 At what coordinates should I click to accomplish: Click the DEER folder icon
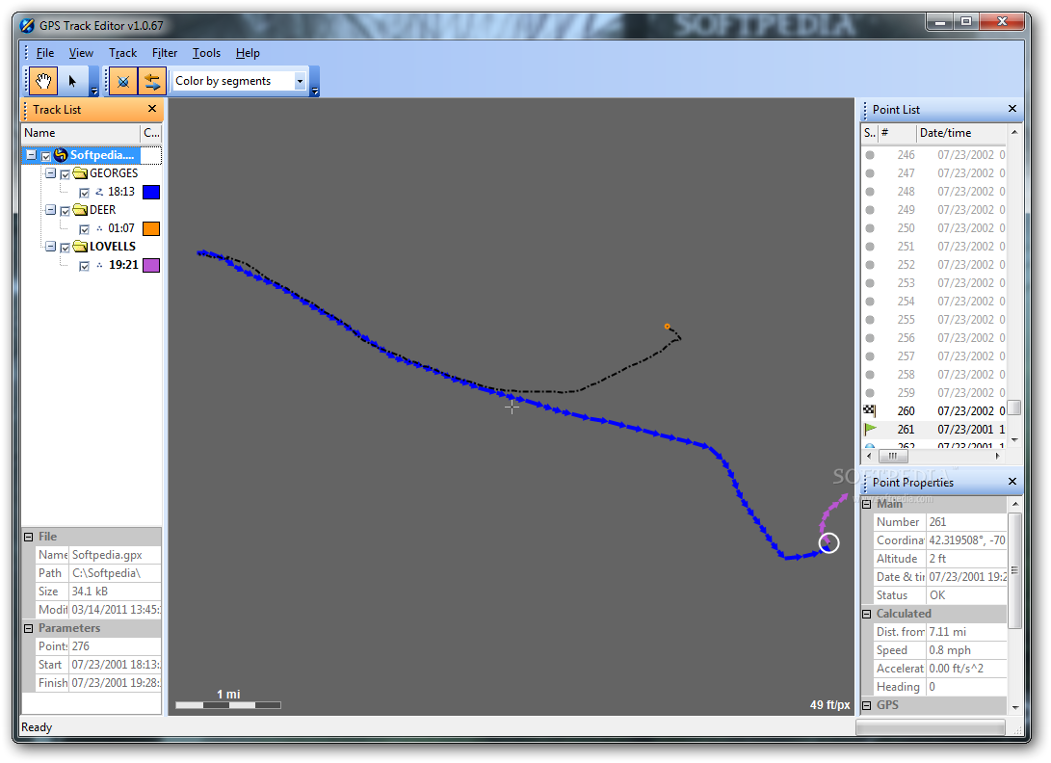point(80,210)
